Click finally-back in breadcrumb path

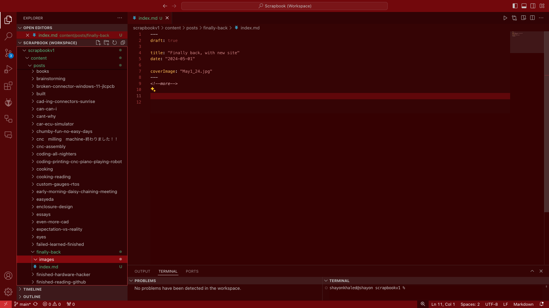(215, 28)
